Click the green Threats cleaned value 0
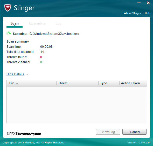 point(41,62)
